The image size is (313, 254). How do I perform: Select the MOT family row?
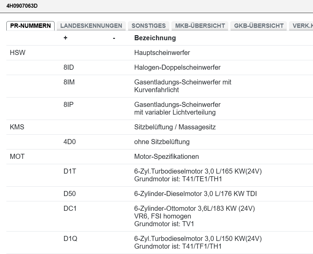(17, 156)
